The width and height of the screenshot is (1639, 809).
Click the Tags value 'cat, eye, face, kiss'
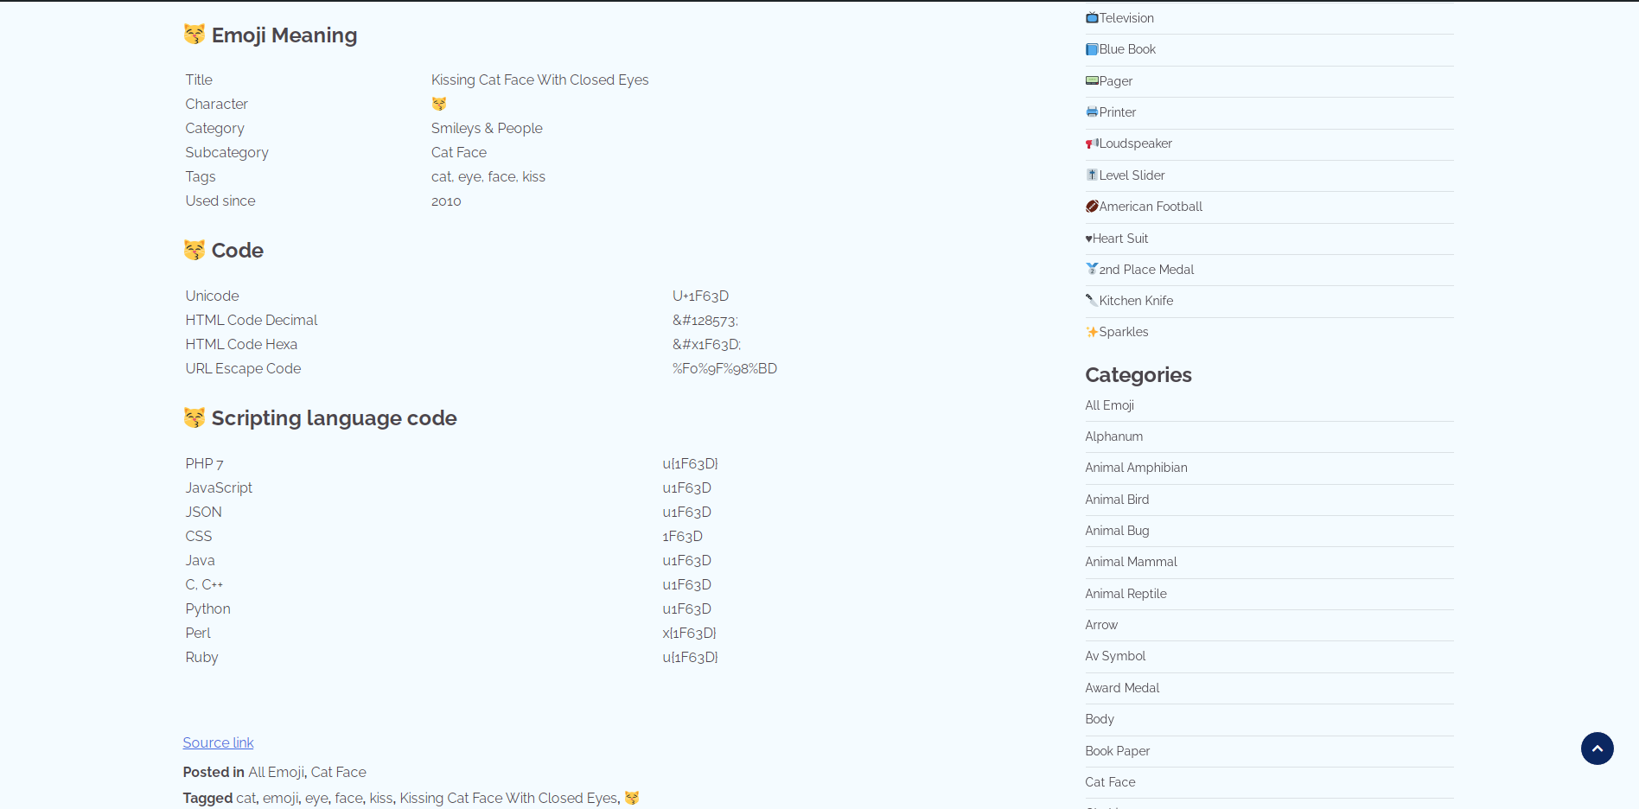(488, 176)
